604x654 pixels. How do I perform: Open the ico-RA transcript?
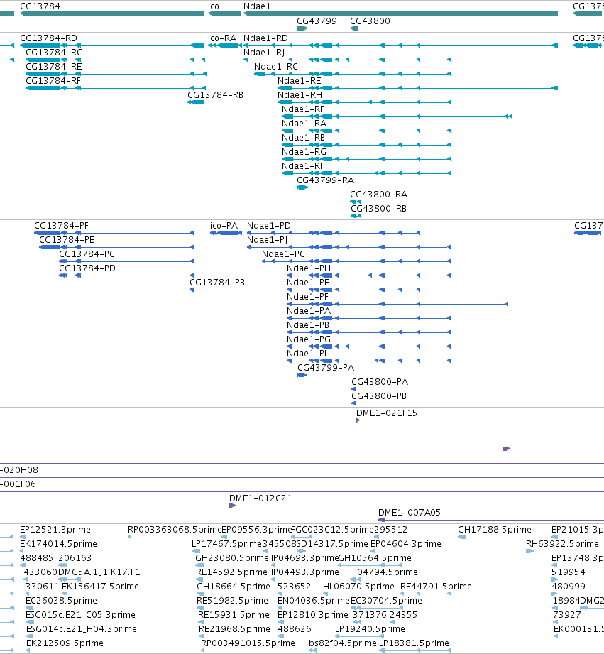pyautogui.click(x=222, y=38)
